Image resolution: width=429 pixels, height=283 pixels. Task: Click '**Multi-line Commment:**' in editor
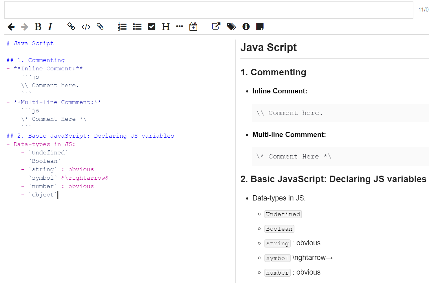tap(57, 102)
